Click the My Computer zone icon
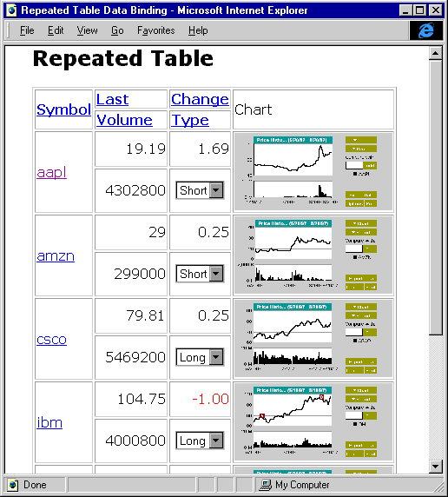This screenshot has width=448, height=497. [x=266, y=485]
